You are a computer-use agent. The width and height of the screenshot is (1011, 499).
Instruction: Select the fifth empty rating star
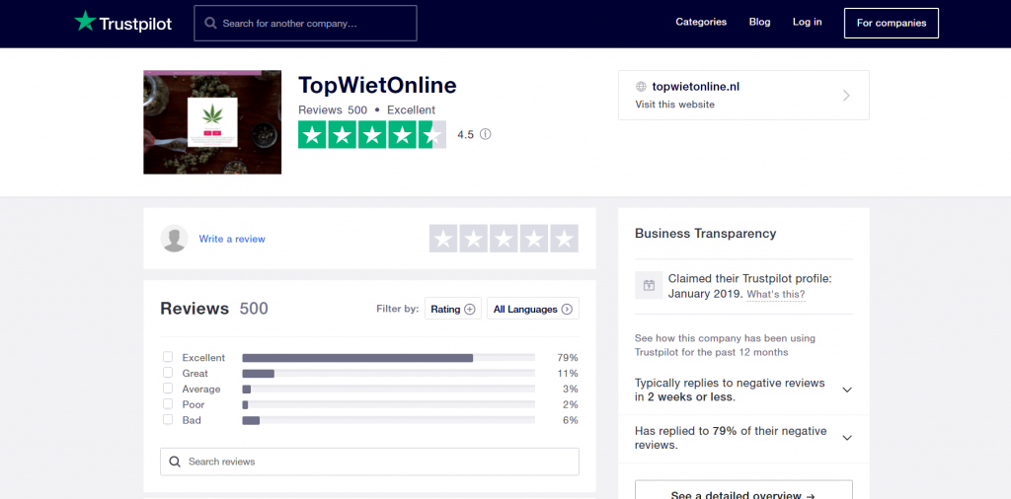point(564,239)
